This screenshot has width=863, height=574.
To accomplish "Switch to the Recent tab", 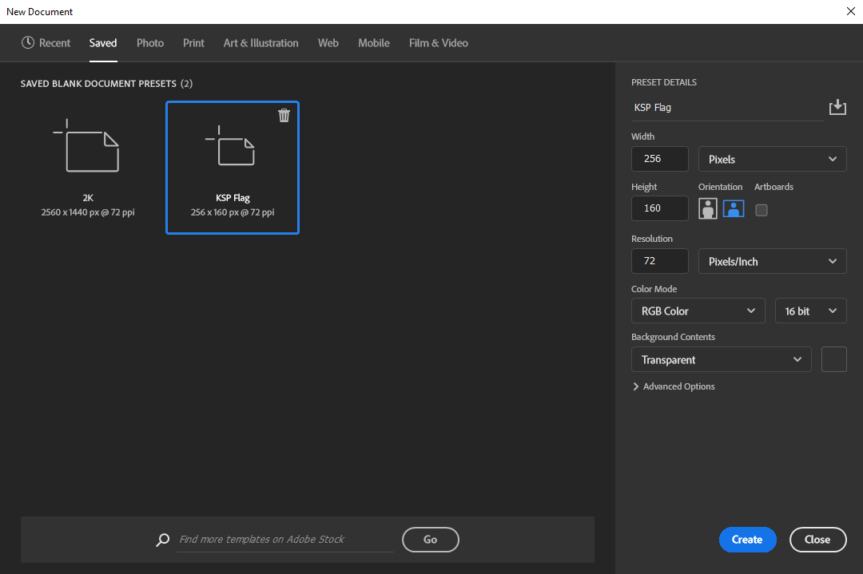I will (46, 43).
